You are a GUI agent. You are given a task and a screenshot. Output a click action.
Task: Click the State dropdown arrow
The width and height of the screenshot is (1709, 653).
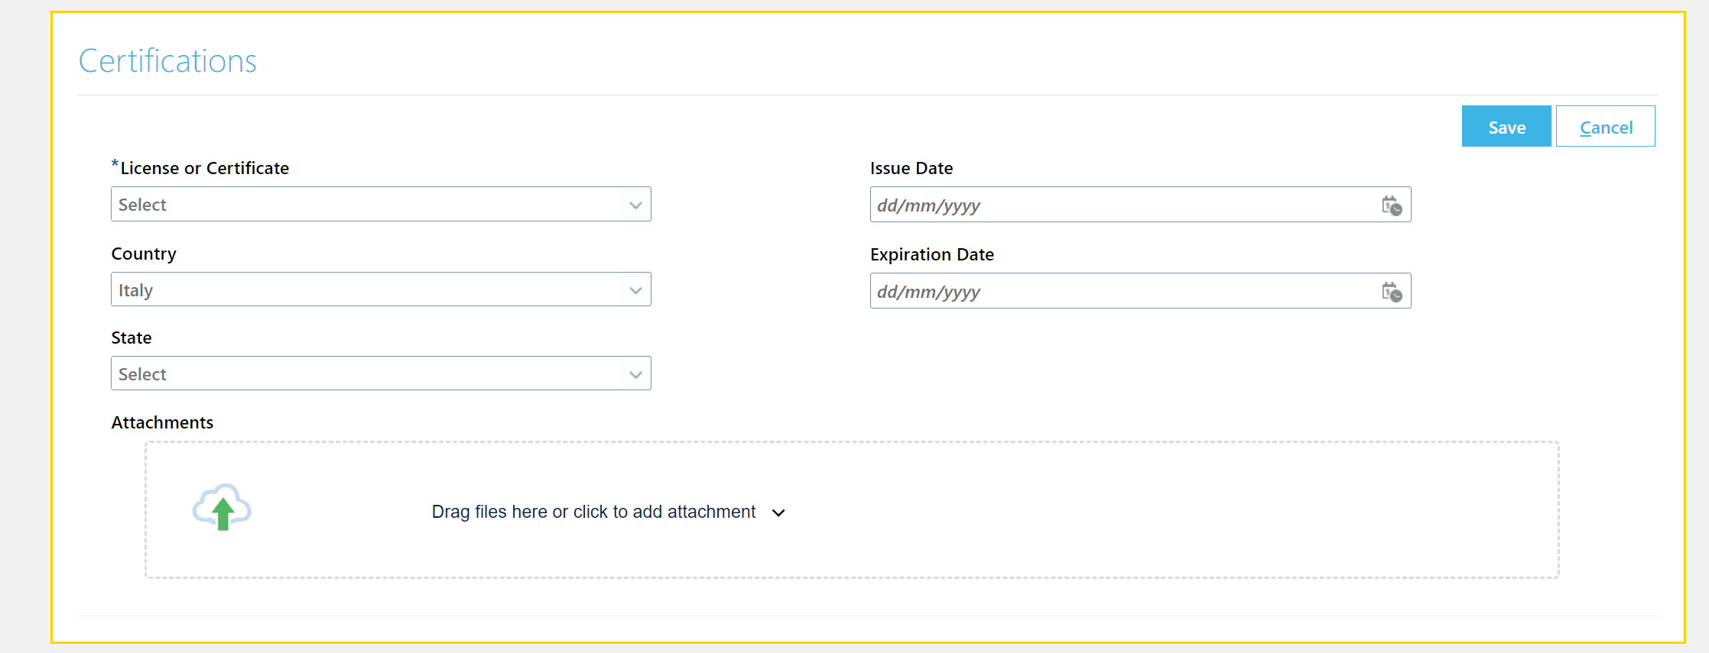click(635, 373)
